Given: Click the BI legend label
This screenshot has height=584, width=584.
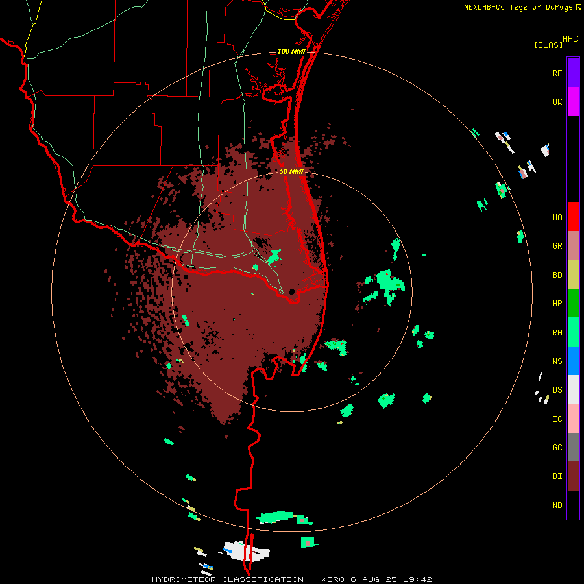Looking at the screenshot, I should point(557,476).
